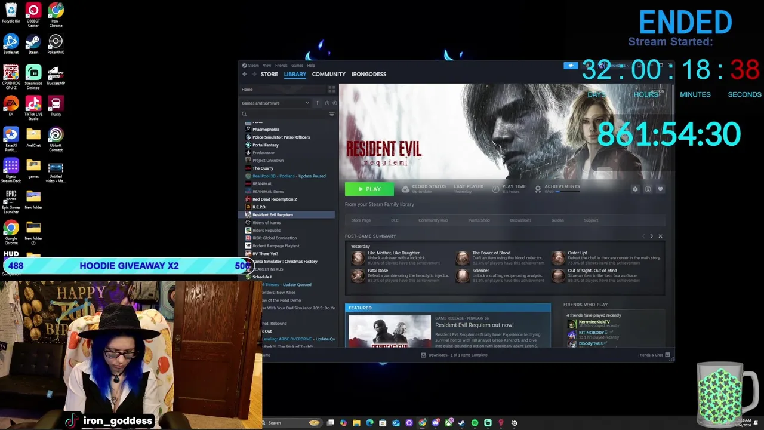Add Resident Evil Requiem to favorites heart

660,189
